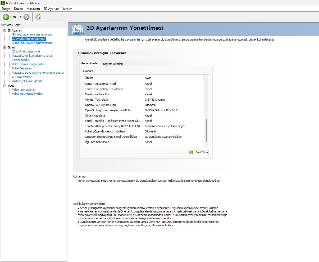The height and width of the screenshot is (262, 319).
Task: Open the Yardım menu
Action: (x=67, y=9)
